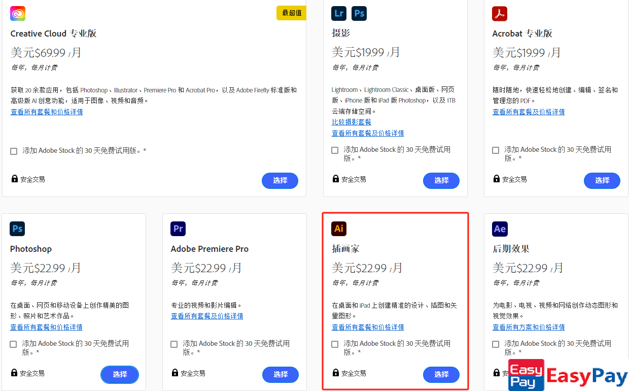Click the Premiere Pro Pr icon
This screenshot has height=391, width=629.
178,229
